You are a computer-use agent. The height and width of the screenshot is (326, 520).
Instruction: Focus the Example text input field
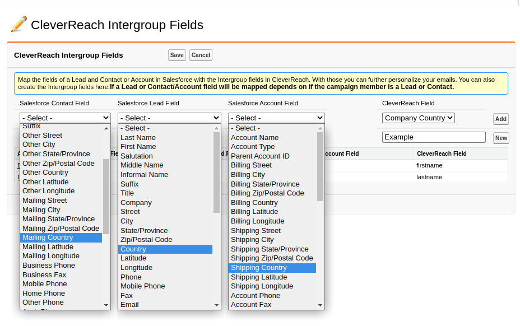[x=434, y=137]
